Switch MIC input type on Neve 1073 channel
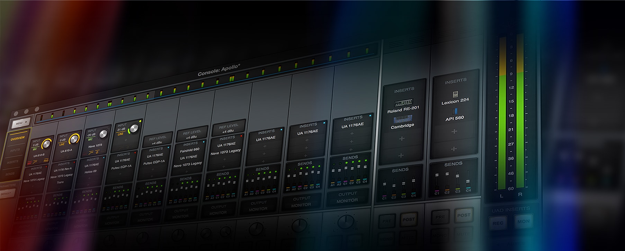This screenshot has height=251, width=625. (90, 139)
